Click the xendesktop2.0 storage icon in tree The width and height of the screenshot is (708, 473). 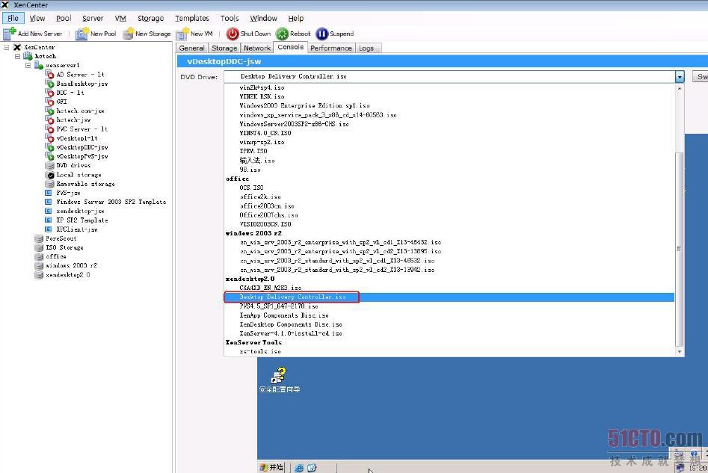click(39, 275)
